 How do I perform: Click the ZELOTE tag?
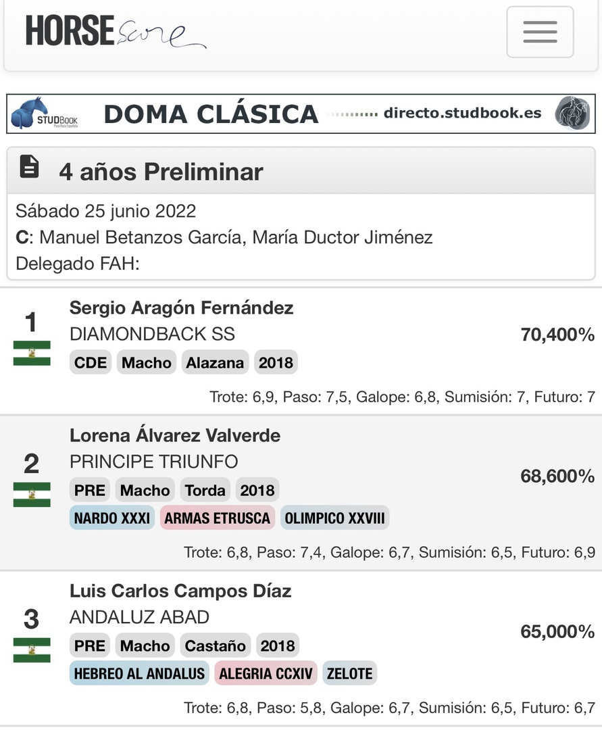tap(349, 673)
